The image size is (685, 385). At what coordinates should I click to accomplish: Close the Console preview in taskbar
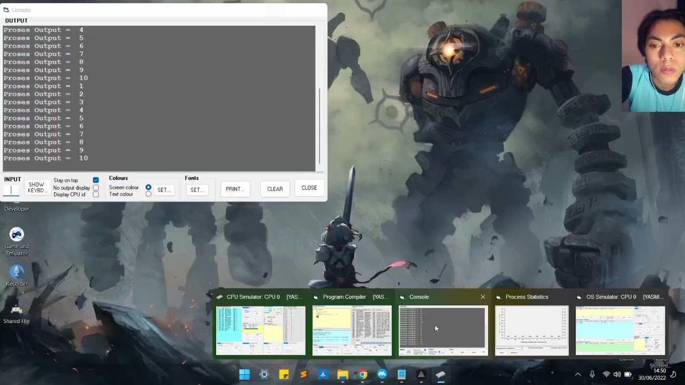(483, 297)
